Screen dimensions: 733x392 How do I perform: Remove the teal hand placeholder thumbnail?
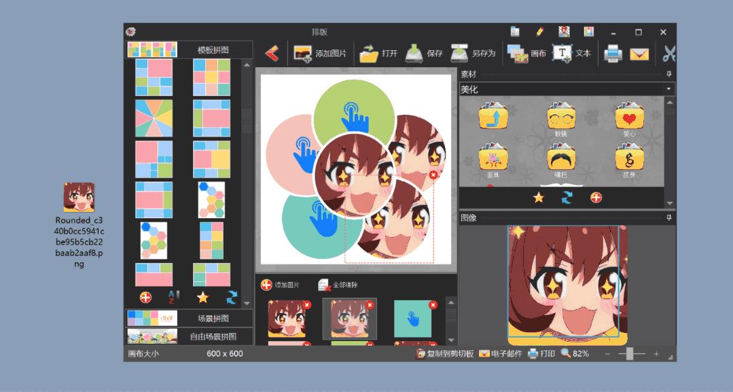(x=433, y=305)
